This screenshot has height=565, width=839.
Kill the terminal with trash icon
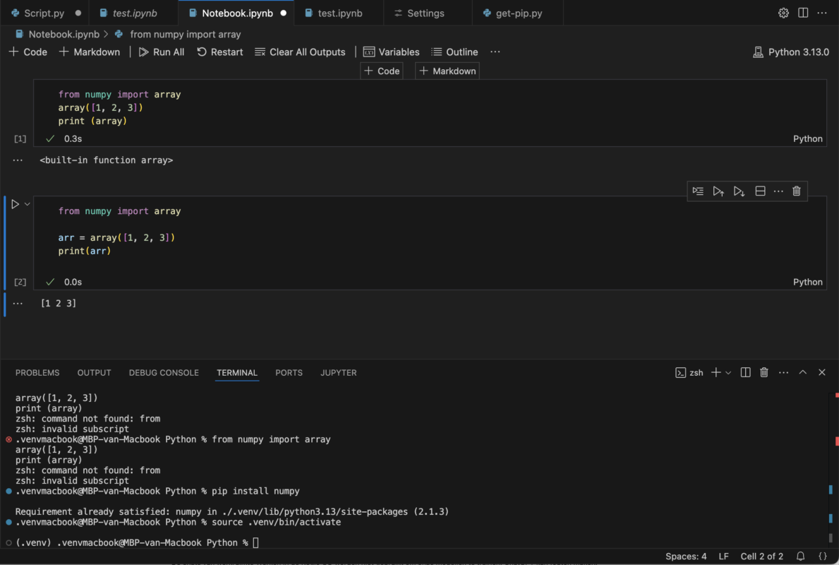click(764, 373)
